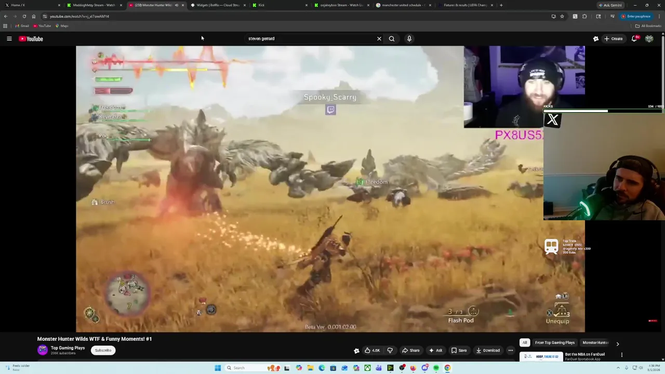
Task: Open the YouTube Create button
Action: [x=613, y=38]
